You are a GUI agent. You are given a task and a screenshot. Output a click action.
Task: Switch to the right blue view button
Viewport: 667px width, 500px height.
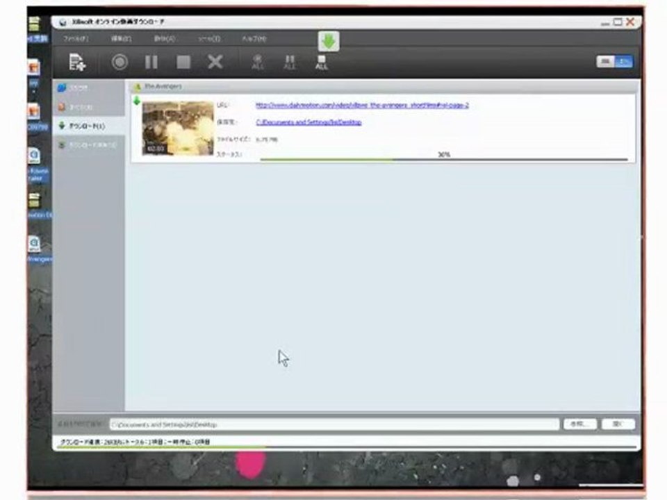tap(624, 62)
